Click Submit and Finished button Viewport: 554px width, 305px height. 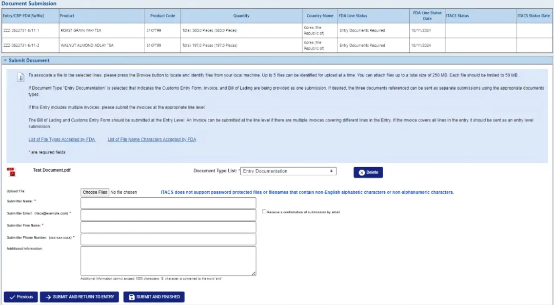154,297
